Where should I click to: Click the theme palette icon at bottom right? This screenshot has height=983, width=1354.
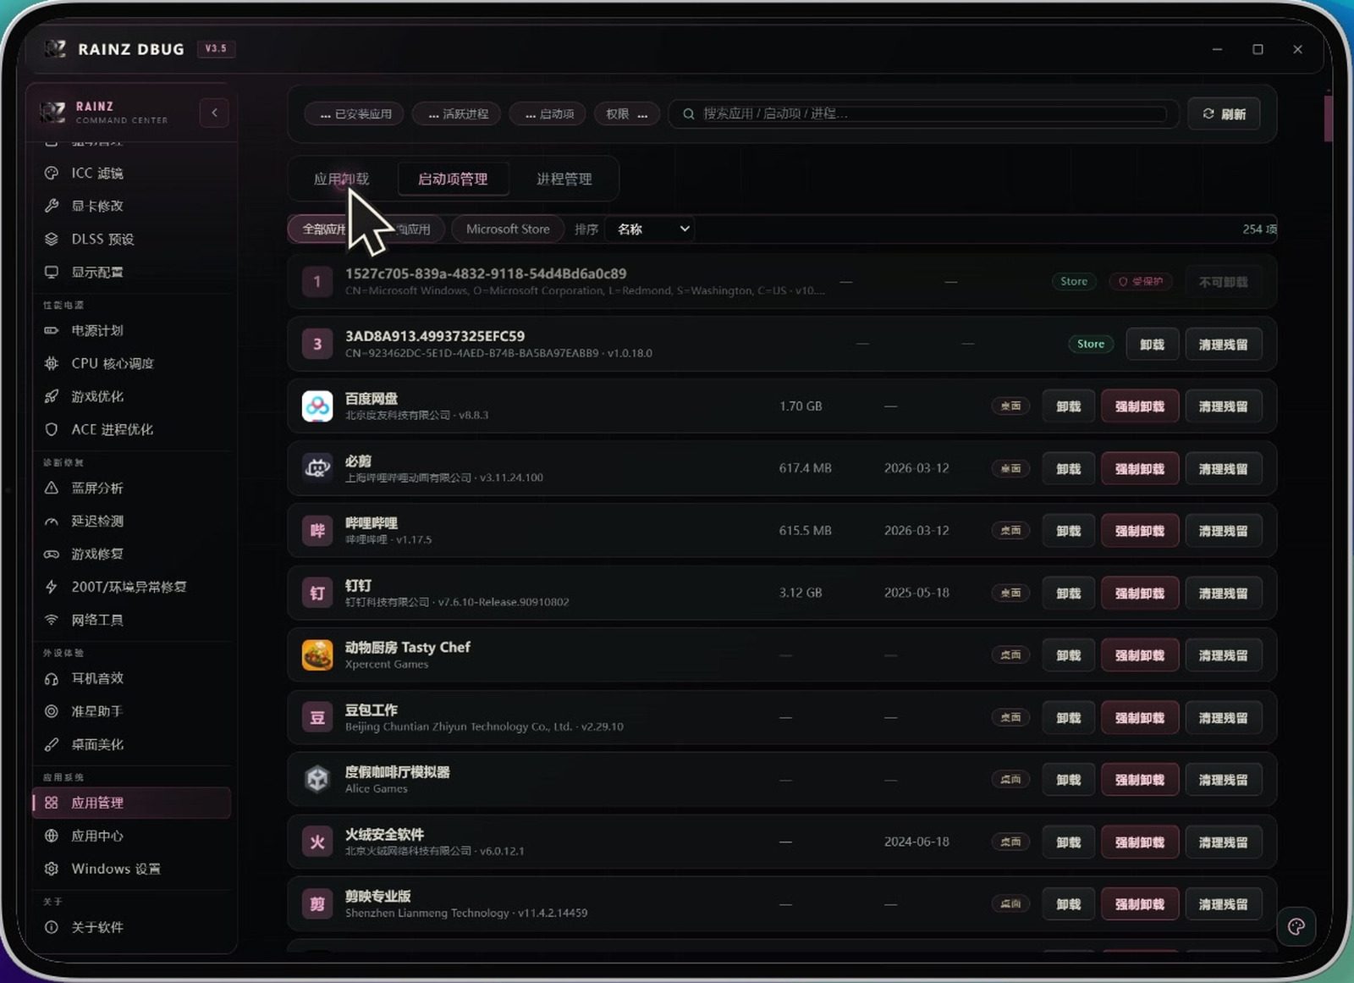1296,926
